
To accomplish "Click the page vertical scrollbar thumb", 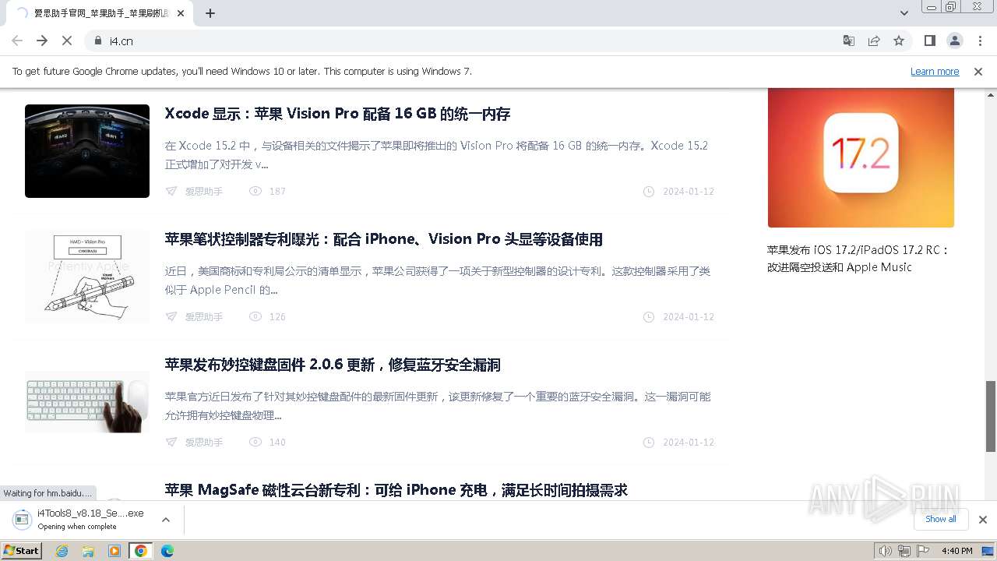I will click(991, 416).
